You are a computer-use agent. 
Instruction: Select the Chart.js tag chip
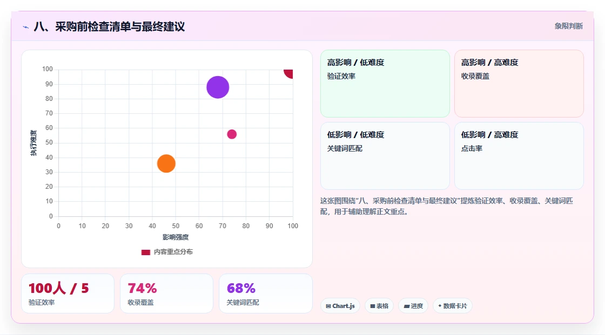(x=340, y=306)
